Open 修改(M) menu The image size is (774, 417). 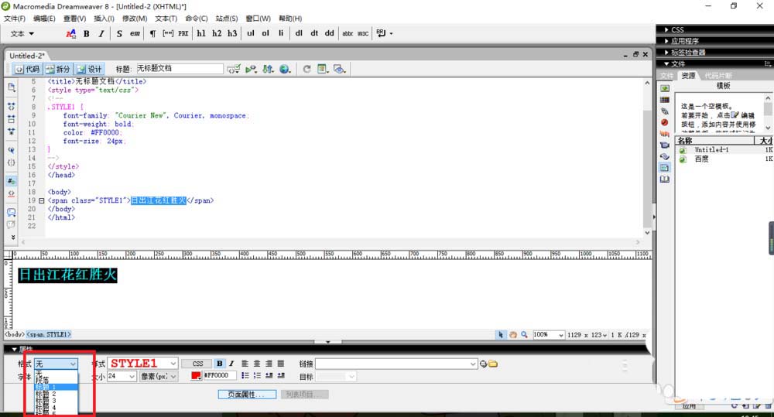pyautogui.click(x=135, y=19)
